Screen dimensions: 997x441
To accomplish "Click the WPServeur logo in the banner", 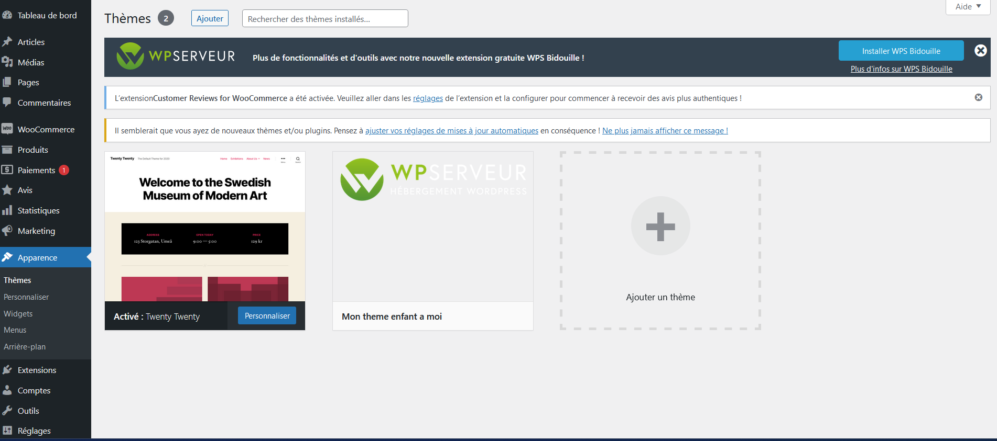I will point(176,56).
